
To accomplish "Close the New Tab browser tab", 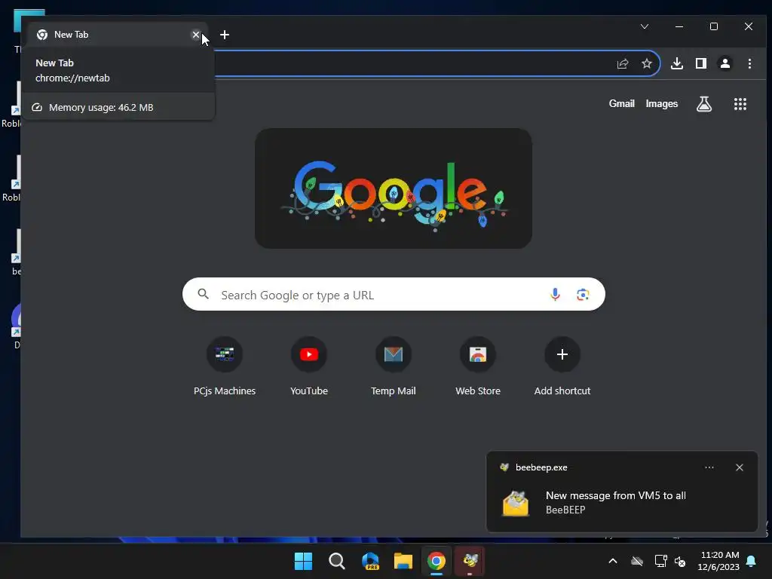I will coord(195,35).
